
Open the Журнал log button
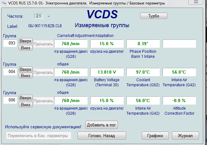point(185,136)
